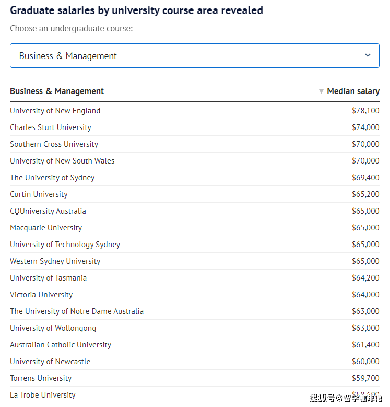The width and height of the screenshot is (390, 407).
Task: Select Macquarie University row
Action: 195,228
